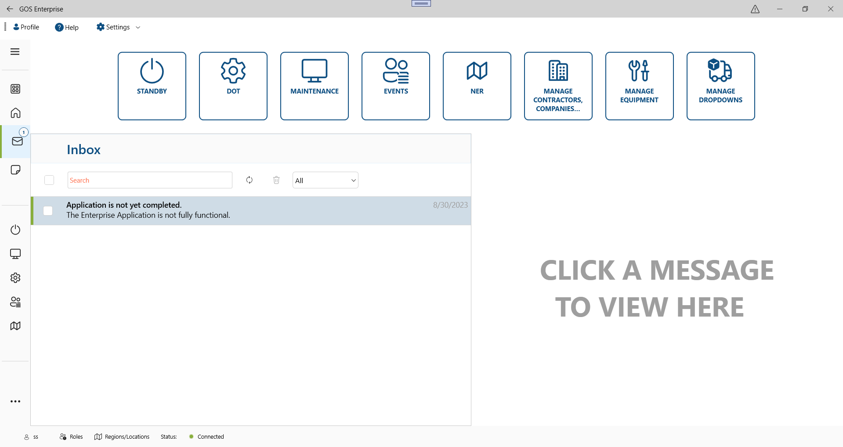
Task: Open the Help menu item
Action: pos(67,27)
